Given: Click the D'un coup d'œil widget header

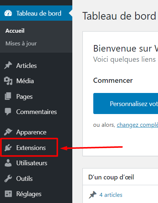Looking at the screenshot, I should point(120,177).
